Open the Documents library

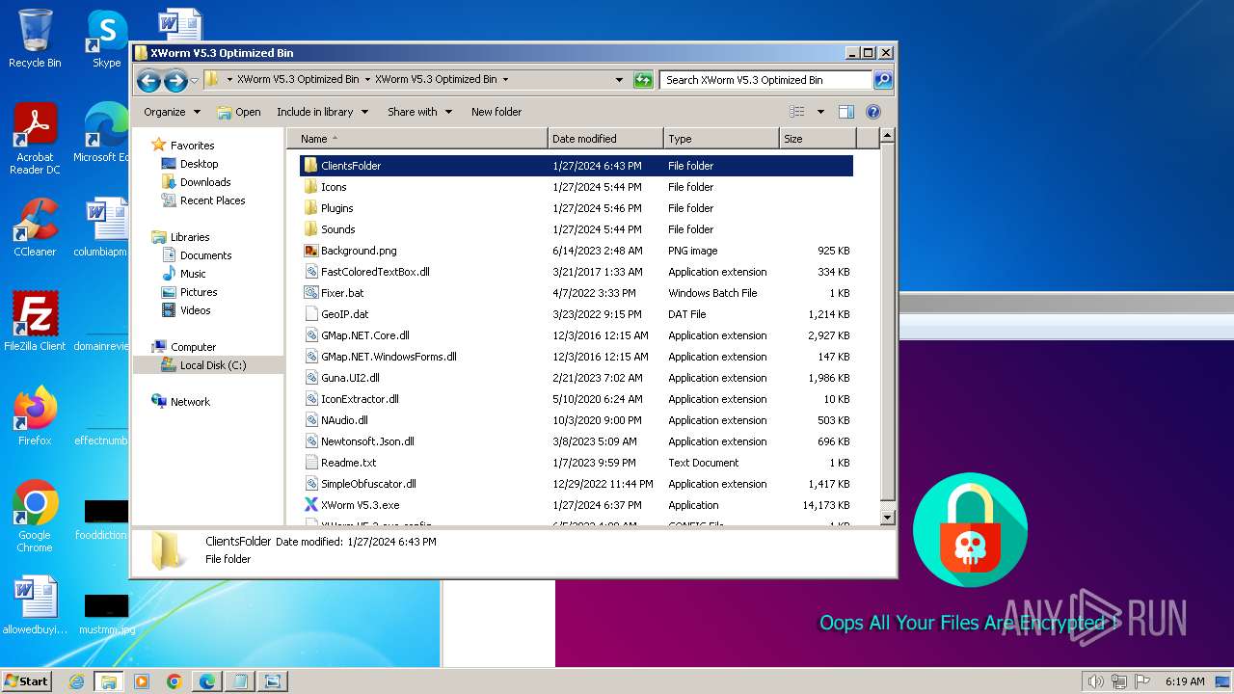(205, 255)
